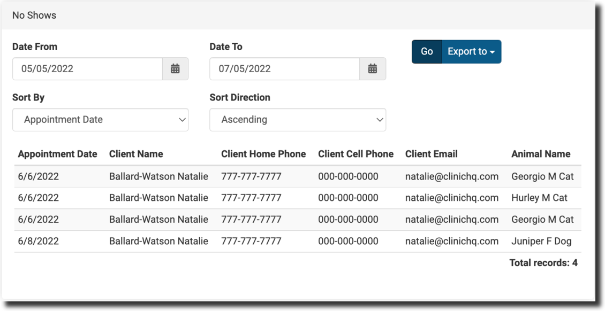Select the Hurley M Cat row
The height and width of the screenshot is (311, 605).
(539, 198)
